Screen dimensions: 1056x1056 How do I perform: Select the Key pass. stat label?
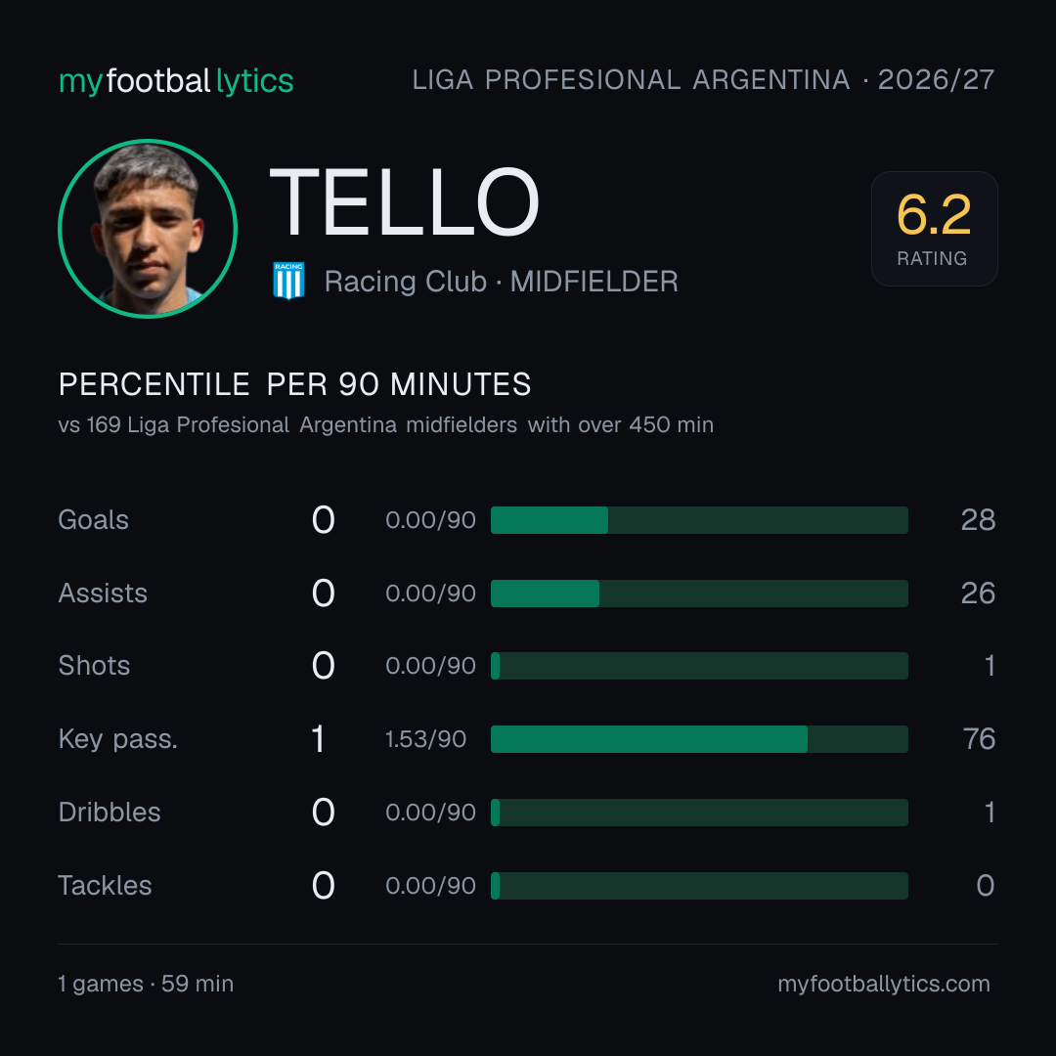point(118,739)
